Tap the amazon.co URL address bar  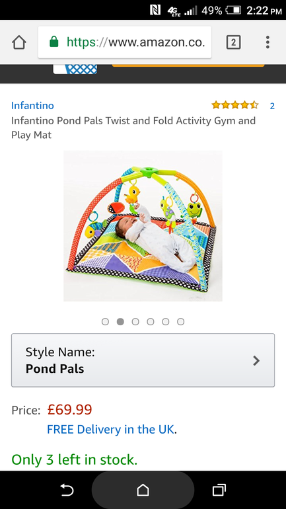125,42
